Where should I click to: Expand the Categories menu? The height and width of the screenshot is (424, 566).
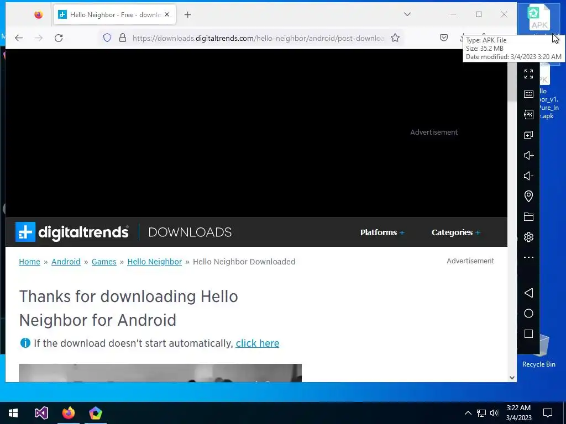click(x=456, y=232)
